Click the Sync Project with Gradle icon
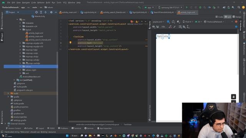Image resolution: width=246 pixels, height=138 pixels. pos(224,7)
